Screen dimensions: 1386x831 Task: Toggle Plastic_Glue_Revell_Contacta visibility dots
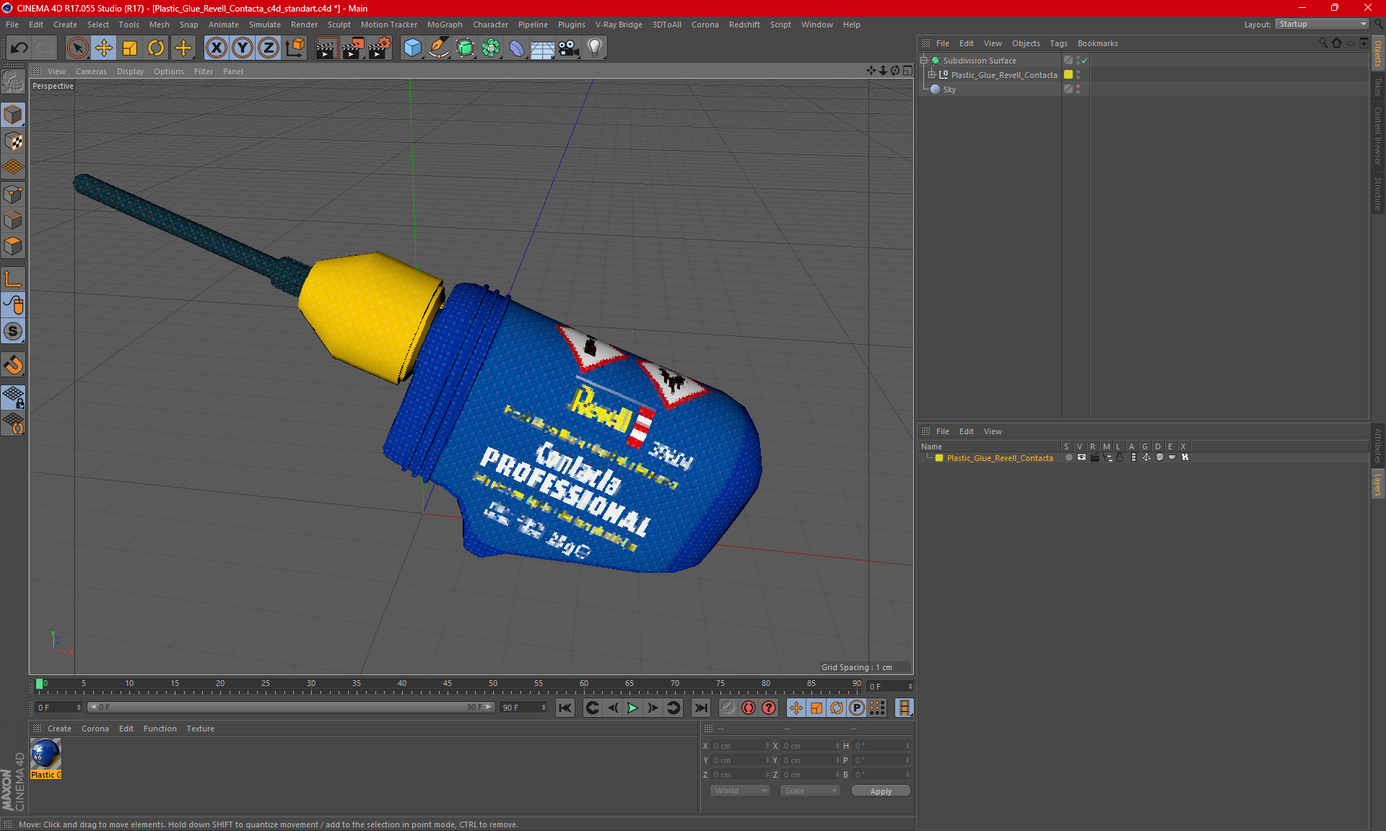(1078, 75)
